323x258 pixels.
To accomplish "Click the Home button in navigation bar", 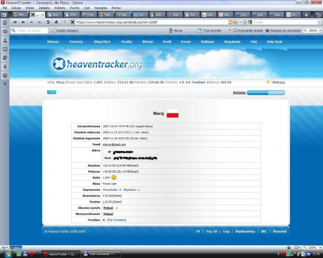I will click(56, 22).
